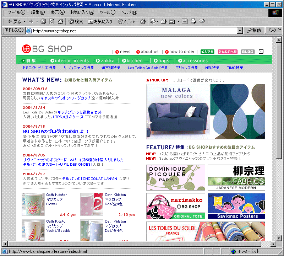Print the page with the printer icon
284x256 pixels.
coord(164,22)
